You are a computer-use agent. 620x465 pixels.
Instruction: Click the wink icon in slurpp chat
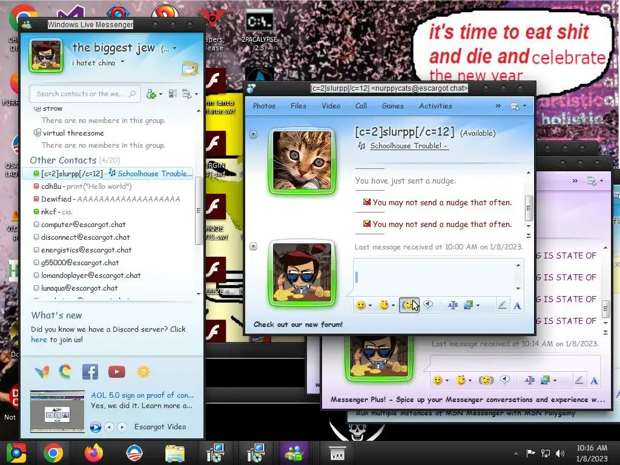pos(383,305)
